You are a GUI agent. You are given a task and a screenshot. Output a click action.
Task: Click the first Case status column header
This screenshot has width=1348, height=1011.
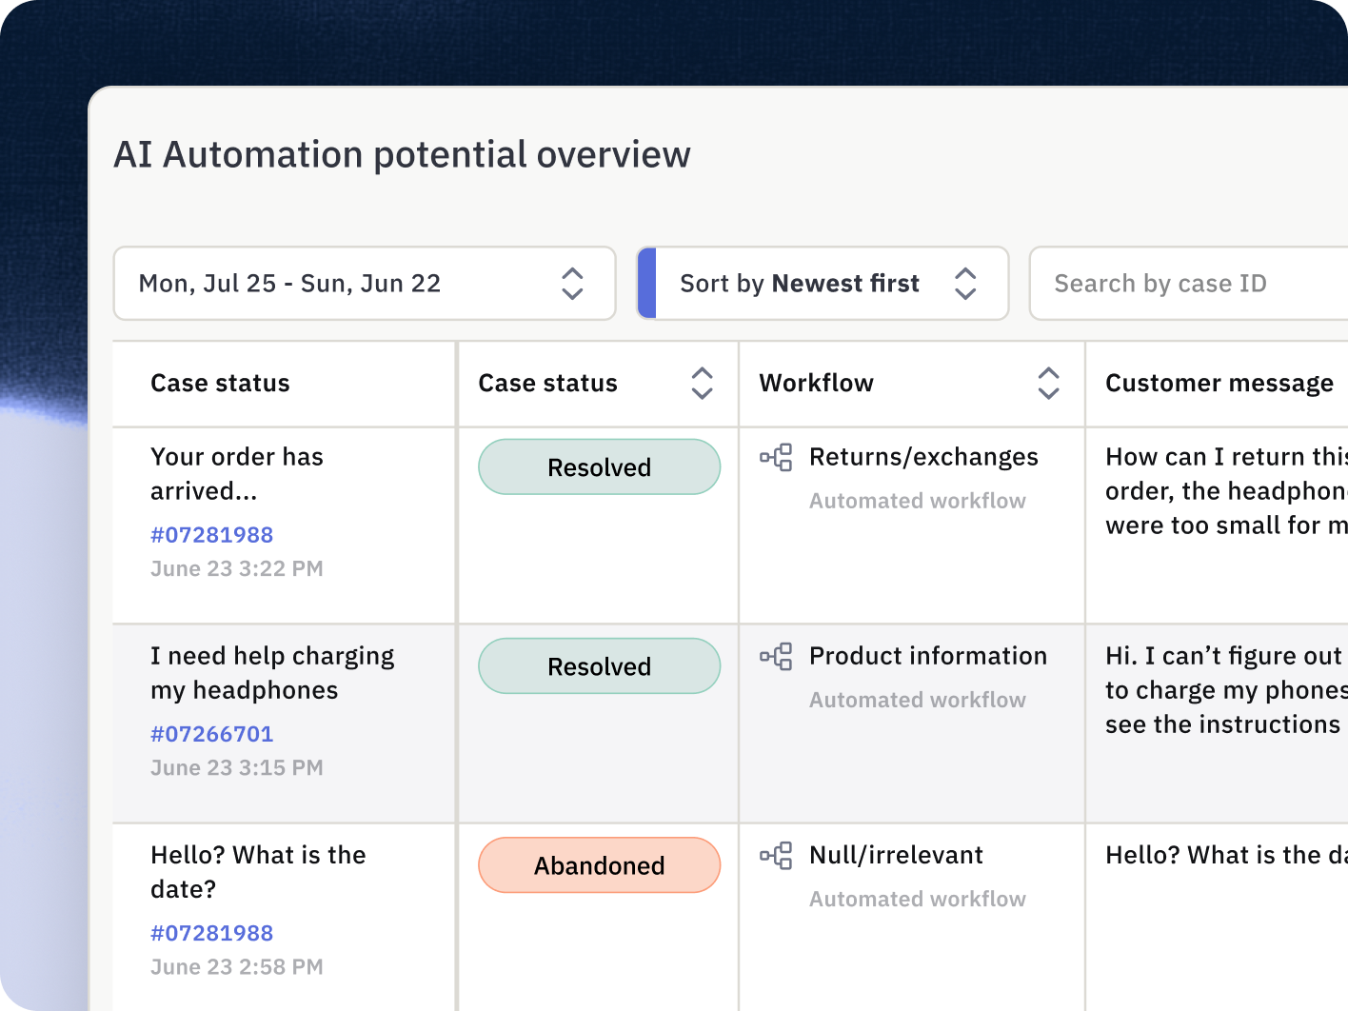tap(220, 383)
